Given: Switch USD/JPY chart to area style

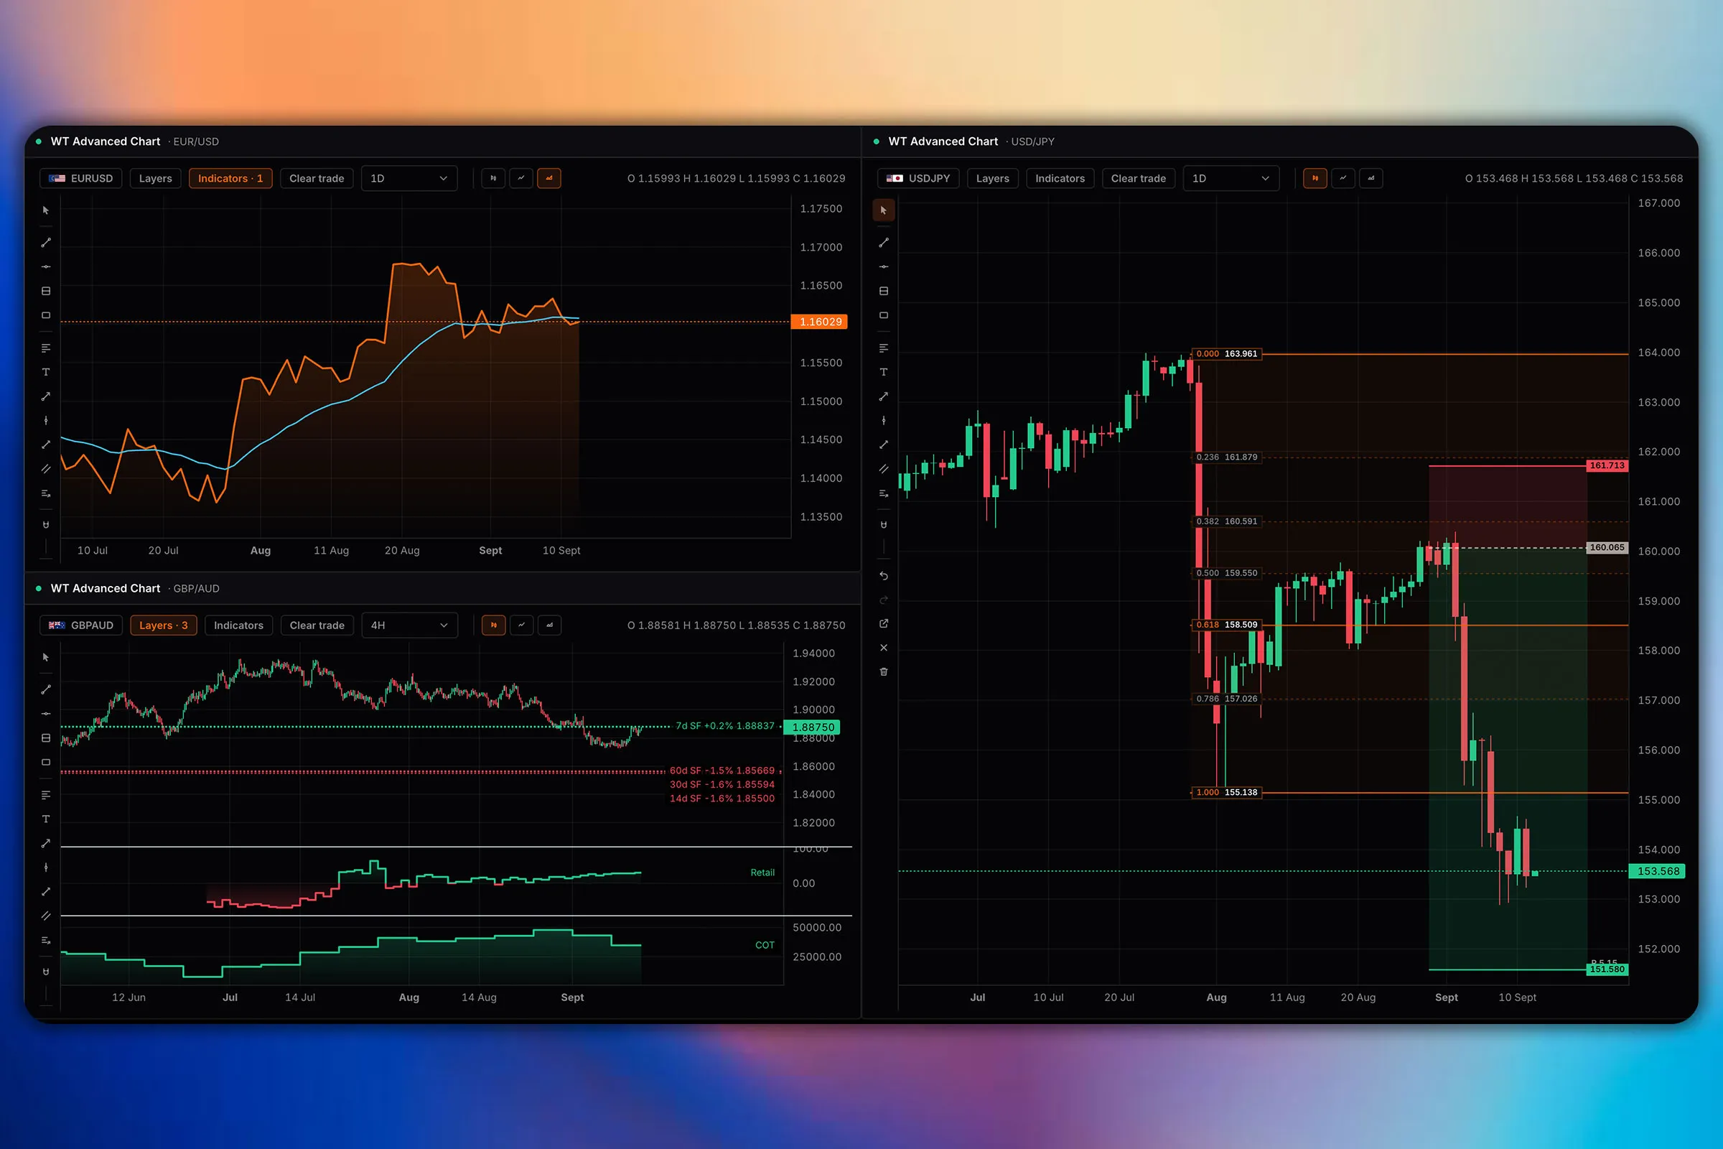Looking at the screenshot, I should click(1371, 178).
